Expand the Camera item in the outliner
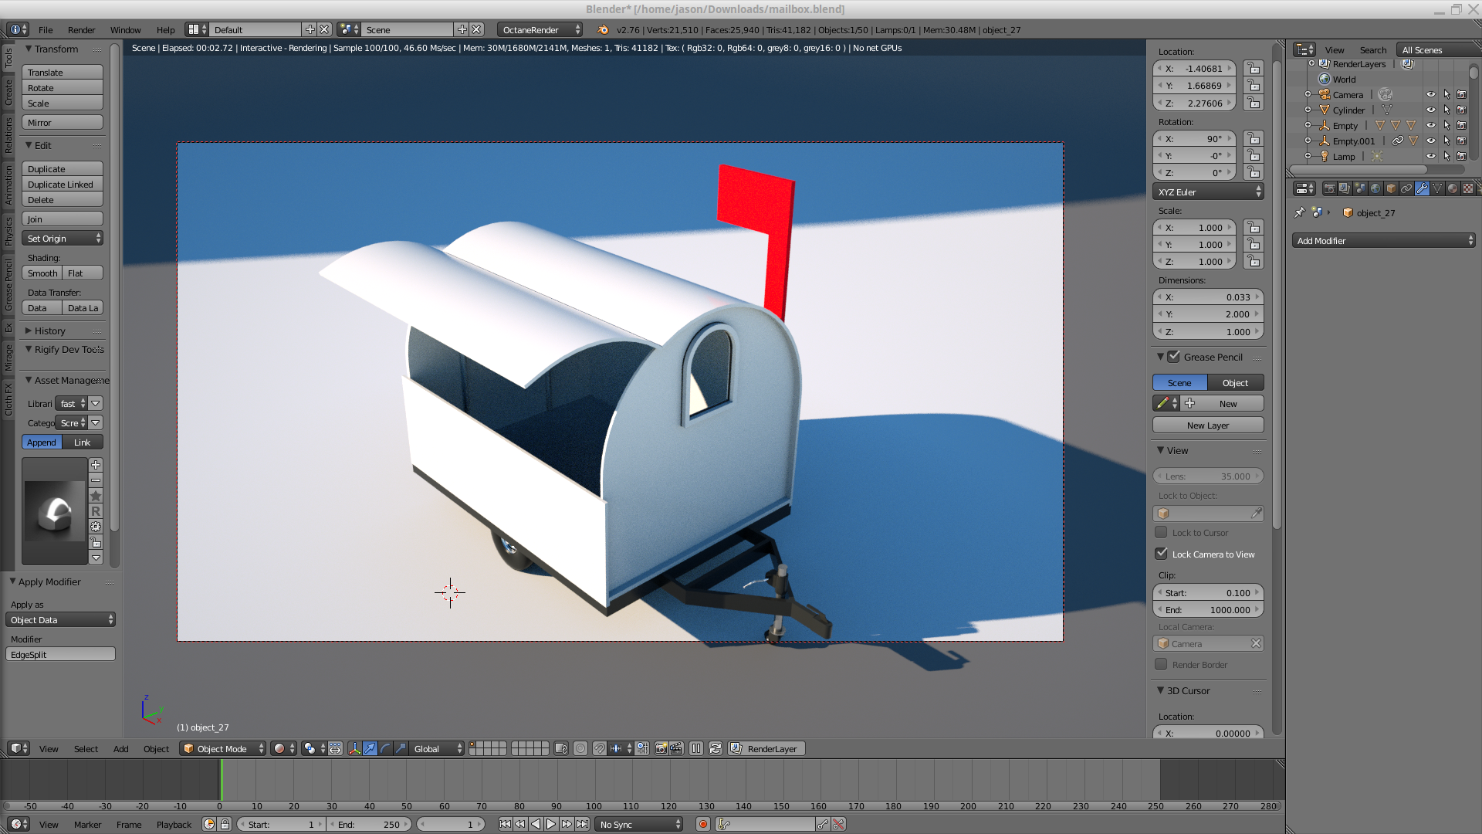This screenshot has width=1482, height=834. [1308, 95]
